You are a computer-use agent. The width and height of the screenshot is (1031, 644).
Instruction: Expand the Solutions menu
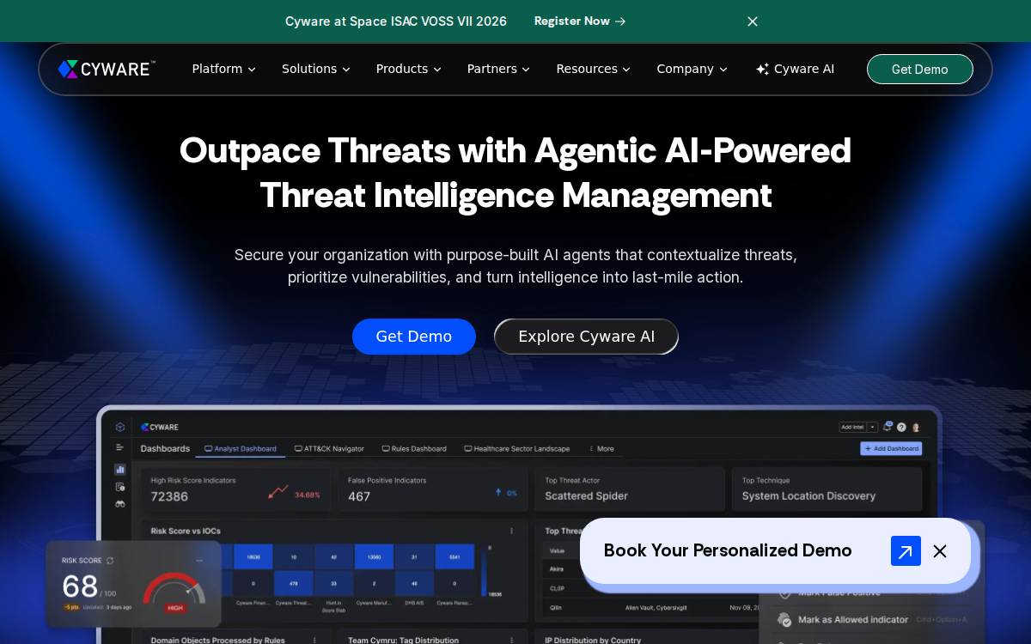316,69
